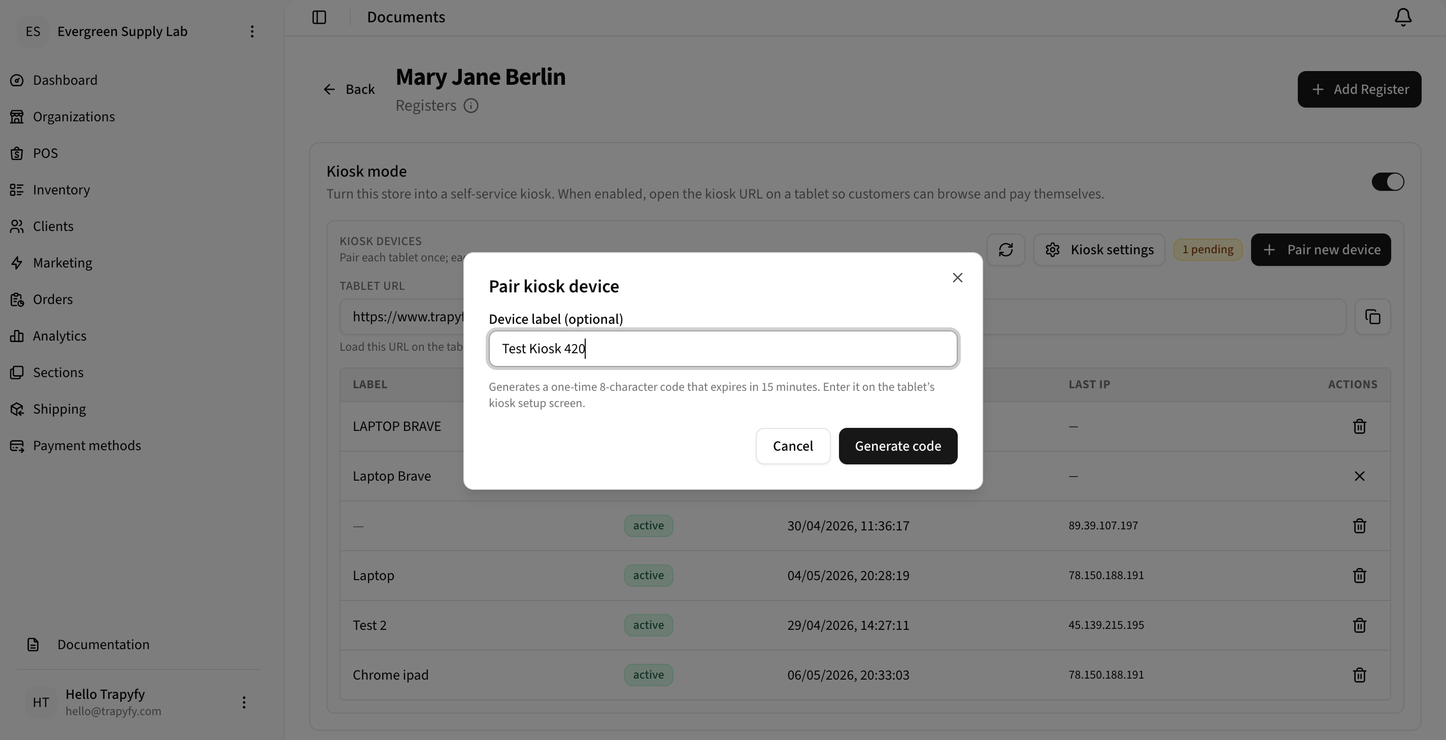Click the POS bag icon
This screenshot has width=1446, height=740.
pyautogui.click(x=17, y=153)
